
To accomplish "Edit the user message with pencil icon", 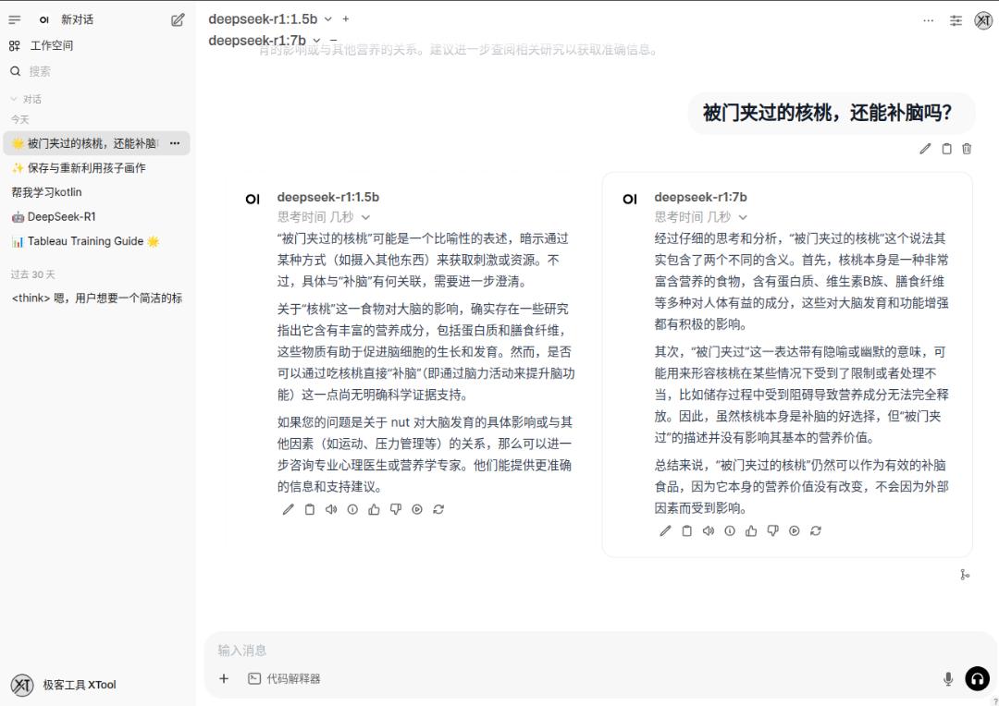I will (925, 149).
